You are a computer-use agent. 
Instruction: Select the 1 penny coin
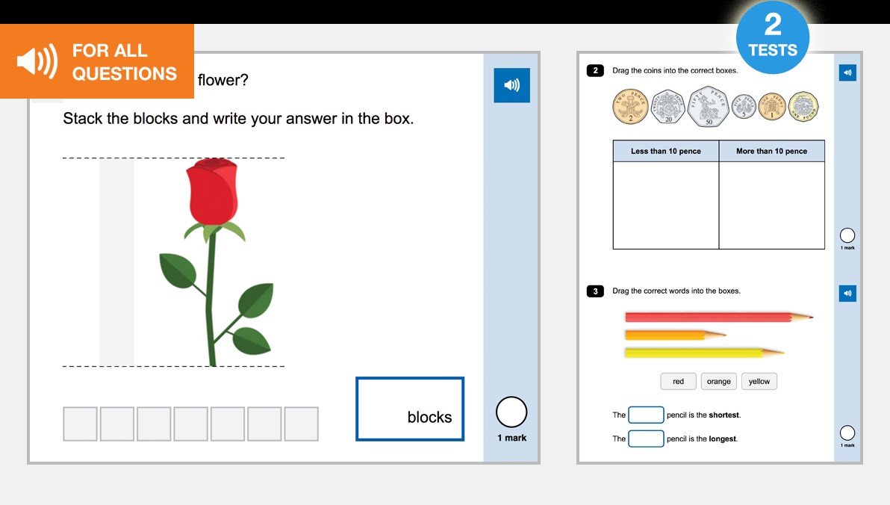[772, 106]
